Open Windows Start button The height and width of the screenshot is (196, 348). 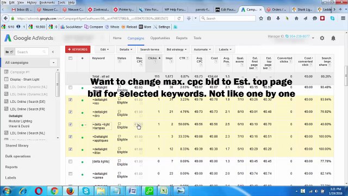[x=7, y=191]
